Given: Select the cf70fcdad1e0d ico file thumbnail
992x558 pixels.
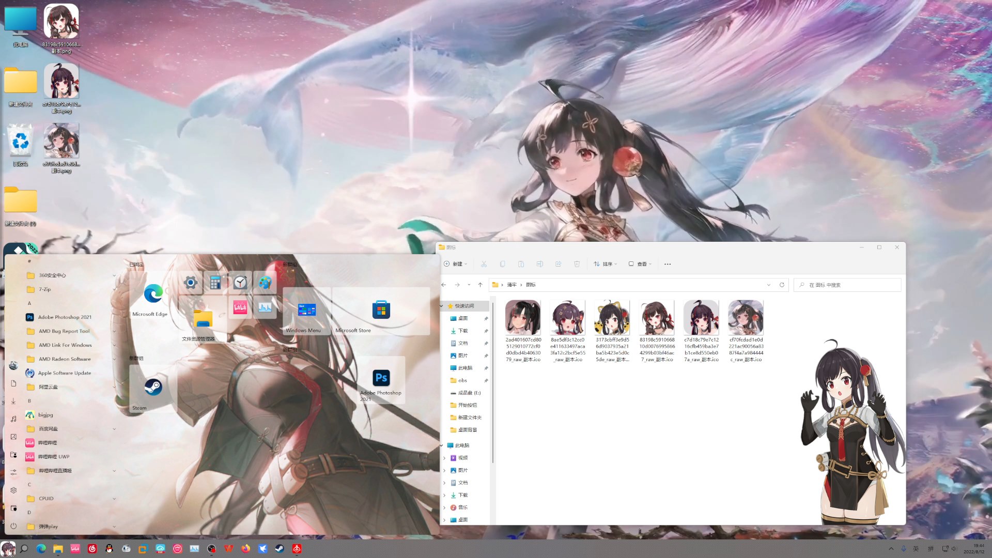Looking at the screenshot, I should coord(746,318).
